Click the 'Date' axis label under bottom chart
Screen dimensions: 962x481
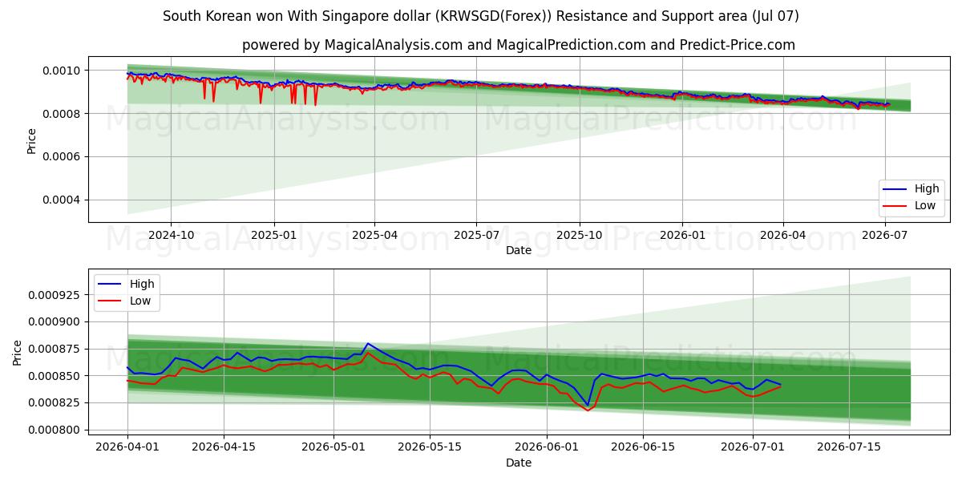click(x=519, y=463)
